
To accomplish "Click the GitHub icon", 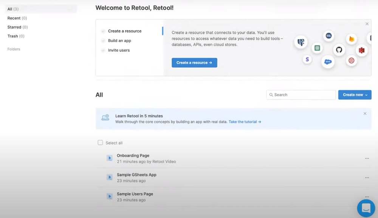I will (x=339, y=50).
